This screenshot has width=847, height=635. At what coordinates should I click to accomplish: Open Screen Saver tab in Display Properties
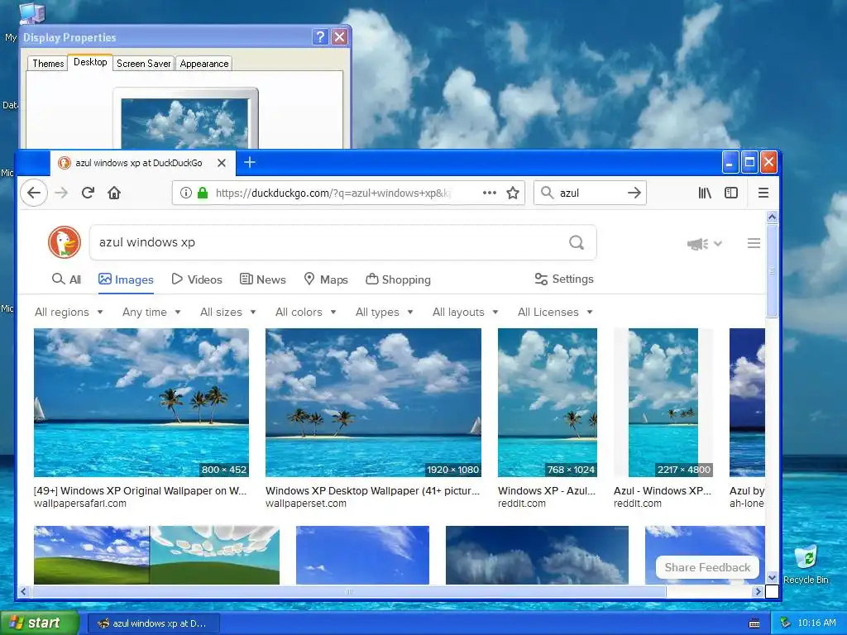tap(143, 63)
